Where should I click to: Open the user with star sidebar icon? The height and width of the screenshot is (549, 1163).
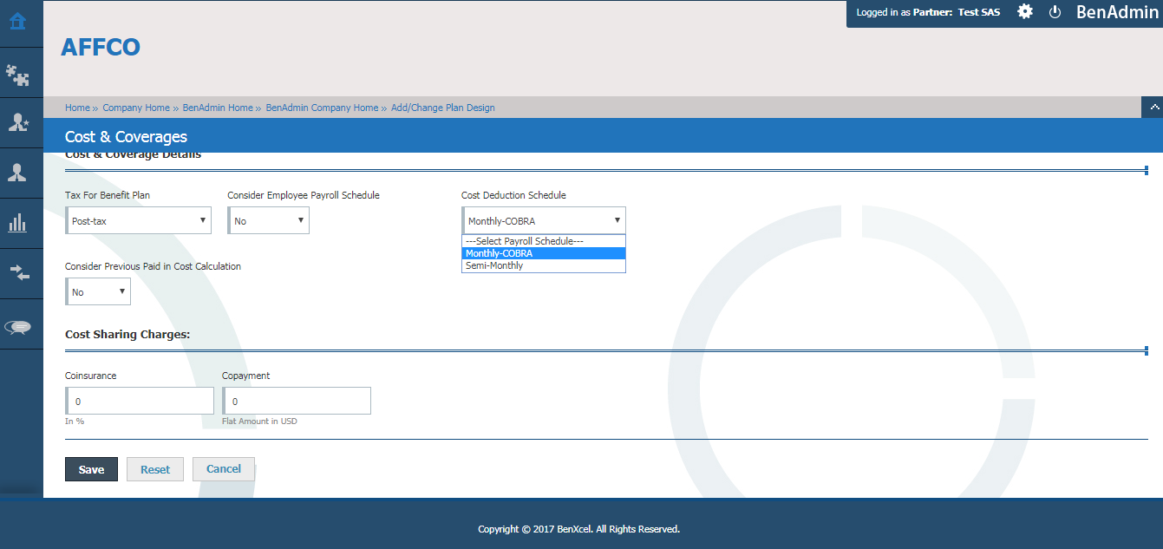[18, 121]
